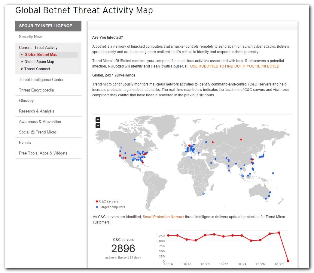This screenshot has height=273, width=314.
Task: Open the Global Spam Map page
Action: (39, 62)
